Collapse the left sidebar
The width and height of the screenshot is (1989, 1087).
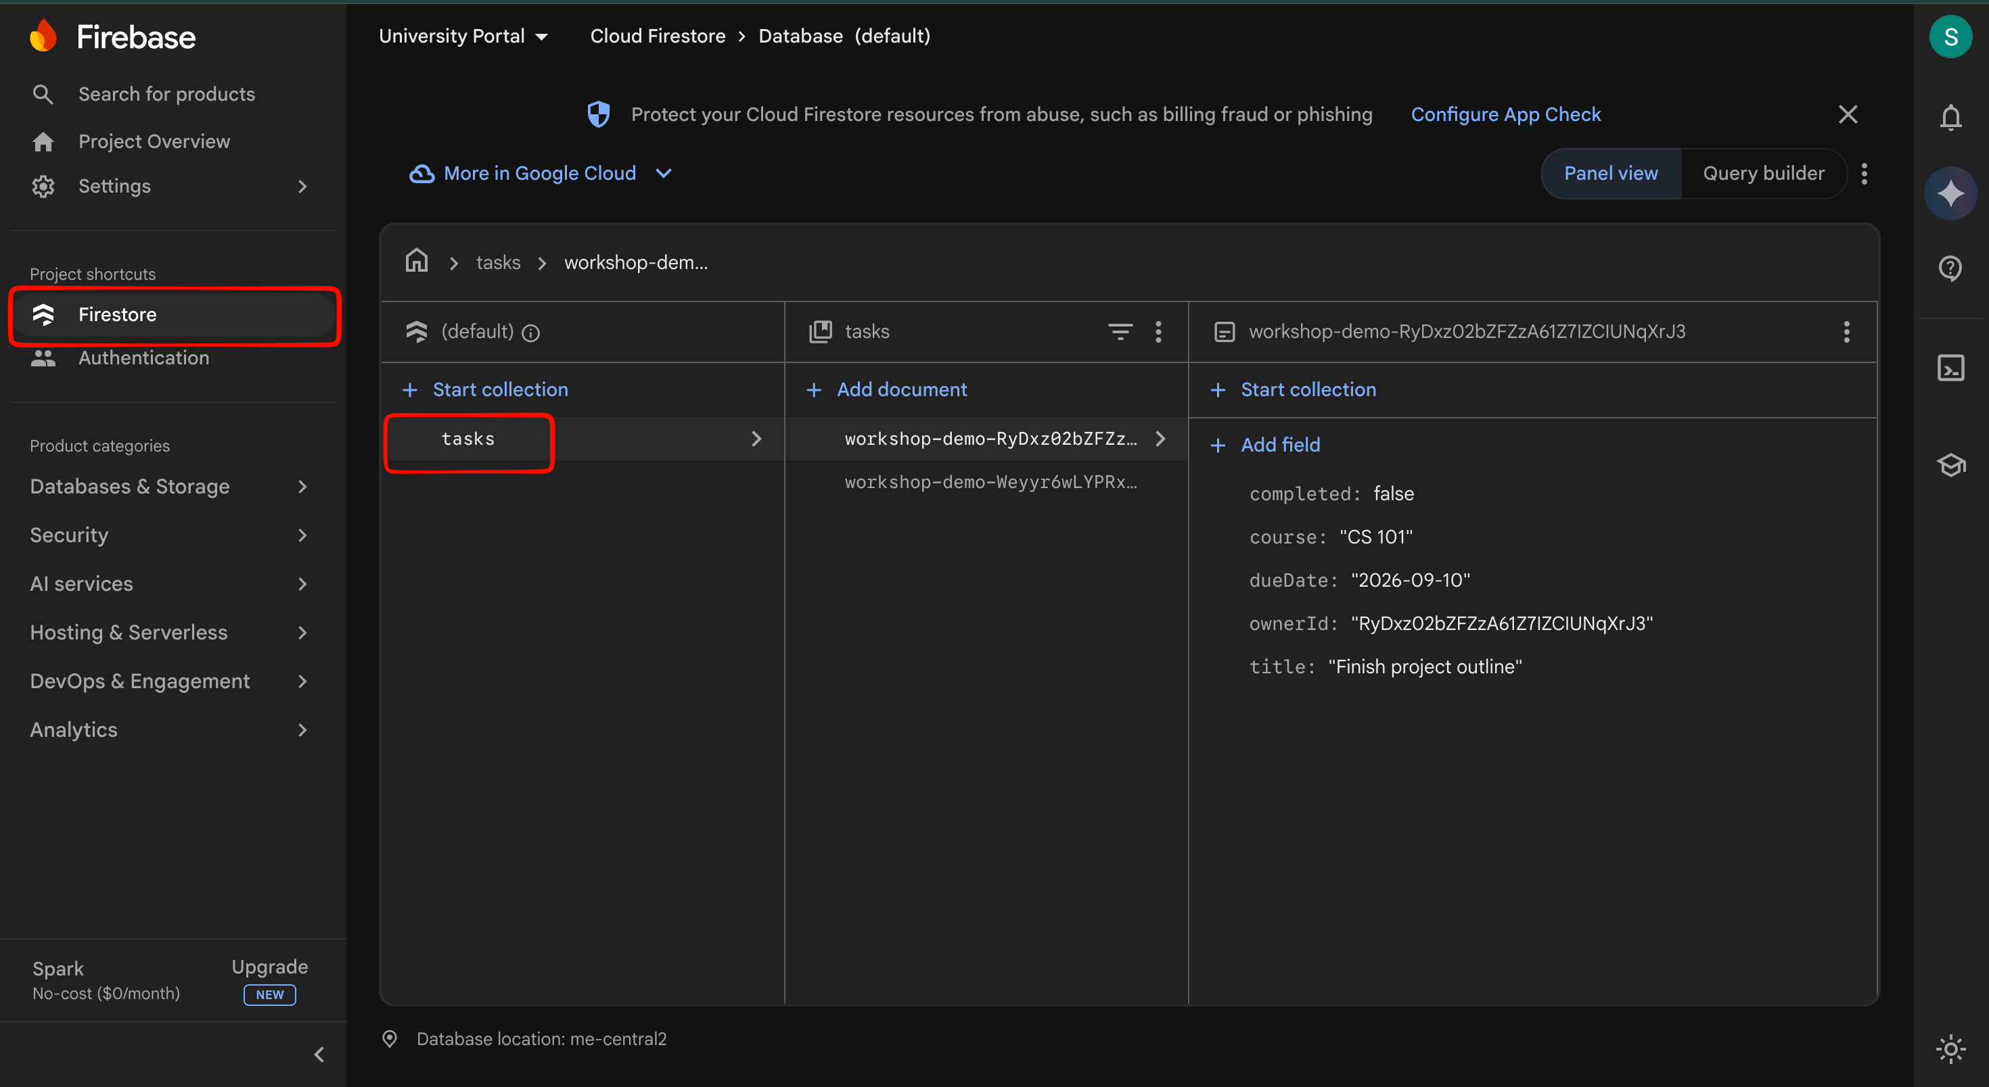coord(319,1055)
